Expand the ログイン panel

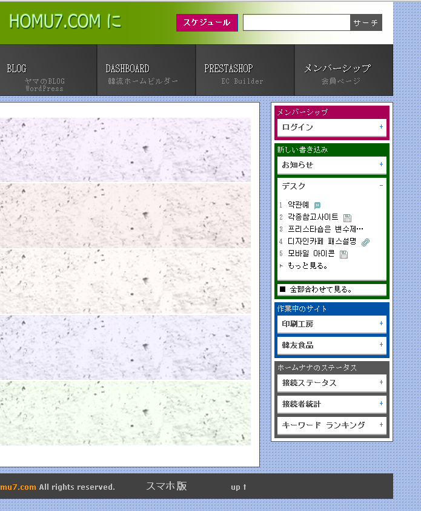[x=381, y=127]
